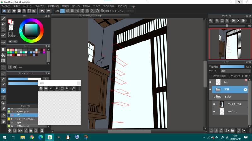This screenshot has height=141, width=252.
Task: Open the Blend mode dropdown
Action: [x=235, y=71]
